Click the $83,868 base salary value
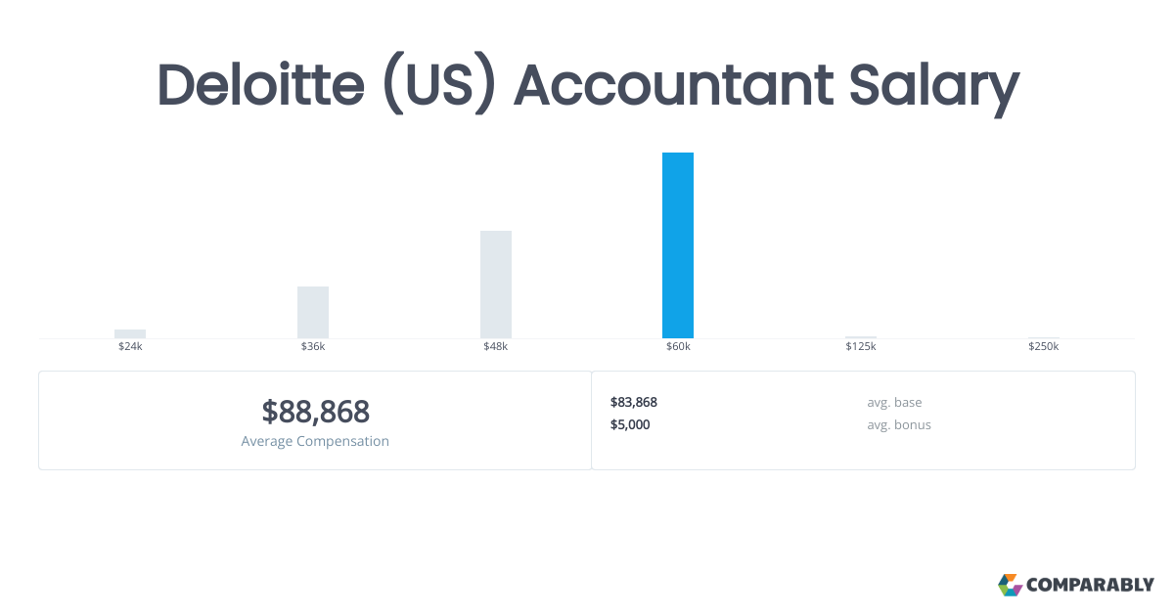The height and width of the screenshot is (616, 1174). tap(634, 402)
